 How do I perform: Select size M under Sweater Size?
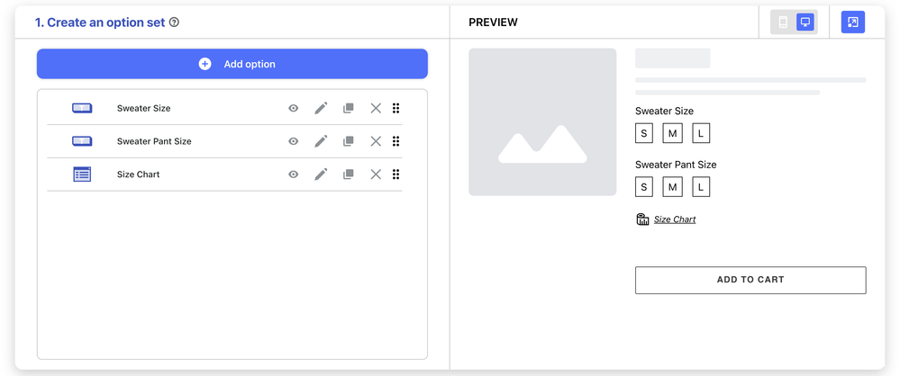point(672,134)
